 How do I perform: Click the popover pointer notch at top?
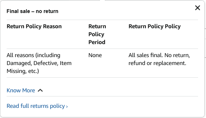tap(102, 1)
